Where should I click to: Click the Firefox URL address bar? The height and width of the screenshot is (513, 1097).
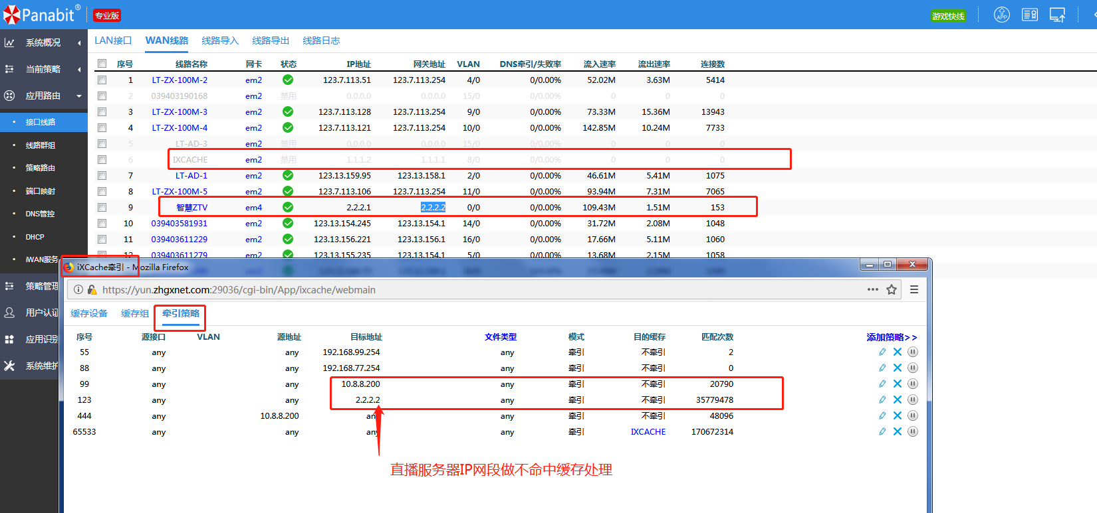[465, 289]
